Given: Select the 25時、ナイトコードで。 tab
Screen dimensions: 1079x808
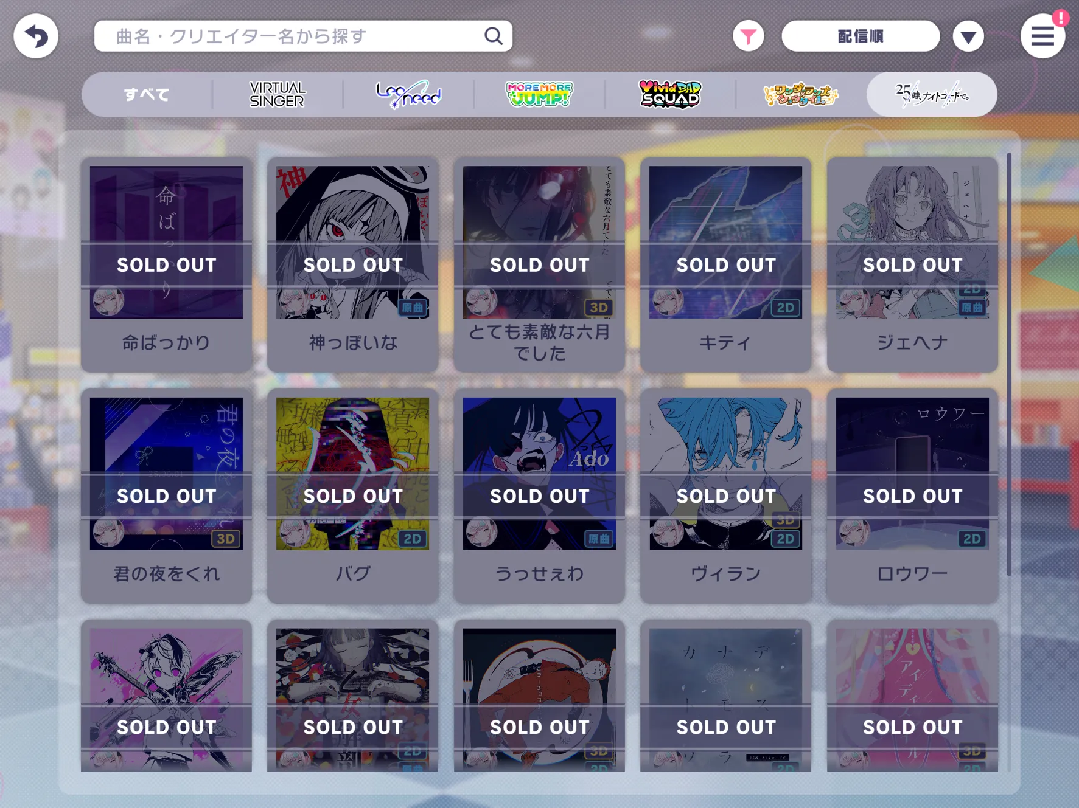Looking at the screenshot, I should 932,94.
